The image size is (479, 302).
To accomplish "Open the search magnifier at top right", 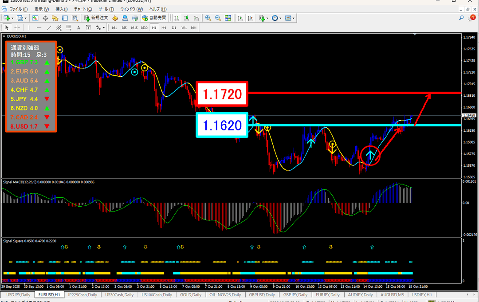I will tap(461, 18).
